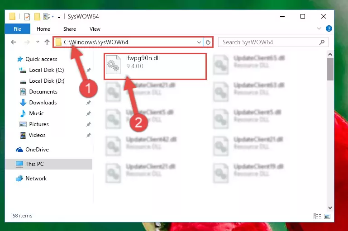This screenshot has width=348, height=231.
Task: Switch to large icons view in status bar
Action: click(327, 216)
